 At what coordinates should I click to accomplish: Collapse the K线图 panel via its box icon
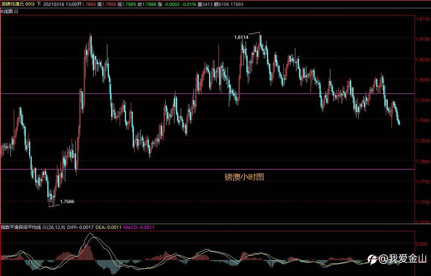click(x=16, y=11)
